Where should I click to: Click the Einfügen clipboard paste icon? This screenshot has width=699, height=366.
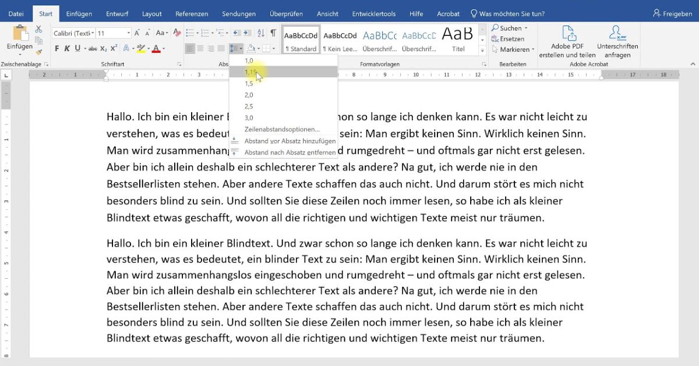tap(20, 33)
